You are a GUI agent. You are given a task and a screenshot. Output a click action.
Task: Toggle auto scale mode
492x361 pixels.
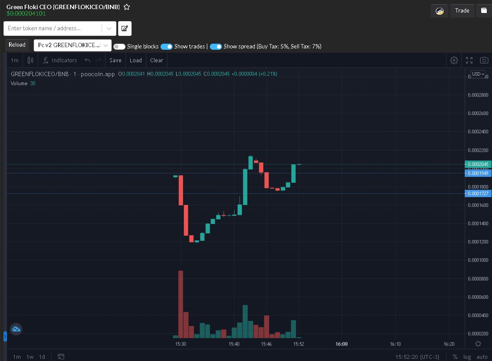point(482,357)
